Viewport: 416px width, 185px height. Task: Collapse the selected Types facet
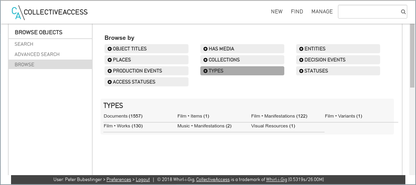(216, 71)
